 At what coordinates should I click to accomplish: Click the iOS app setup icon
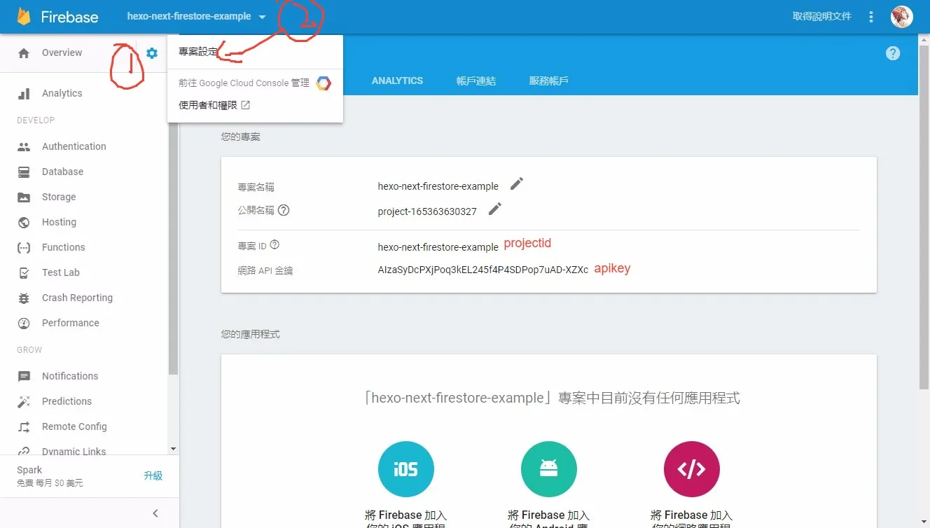pos(406,469)
